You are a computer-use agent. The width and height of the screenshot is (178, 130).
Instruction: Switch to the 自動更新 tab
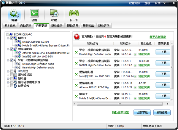point(25,26)
